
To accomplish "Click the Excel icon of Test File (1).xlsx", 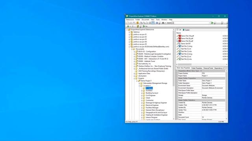I will point(180,51).
